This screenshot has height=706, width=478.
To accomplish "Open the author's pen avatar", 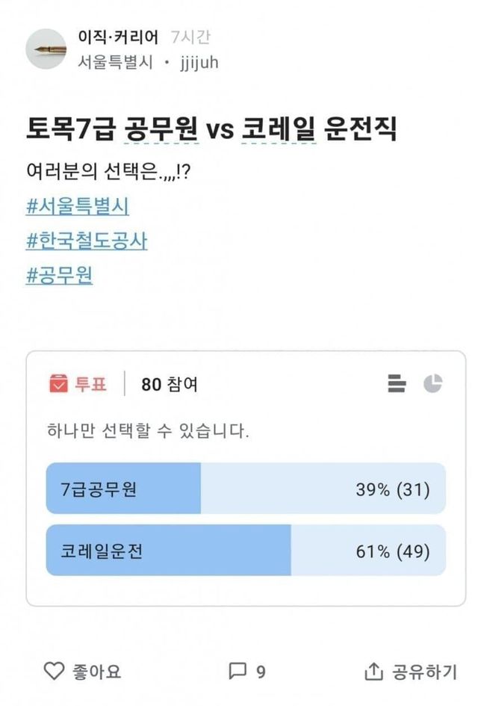I will (x=46, y=49).
